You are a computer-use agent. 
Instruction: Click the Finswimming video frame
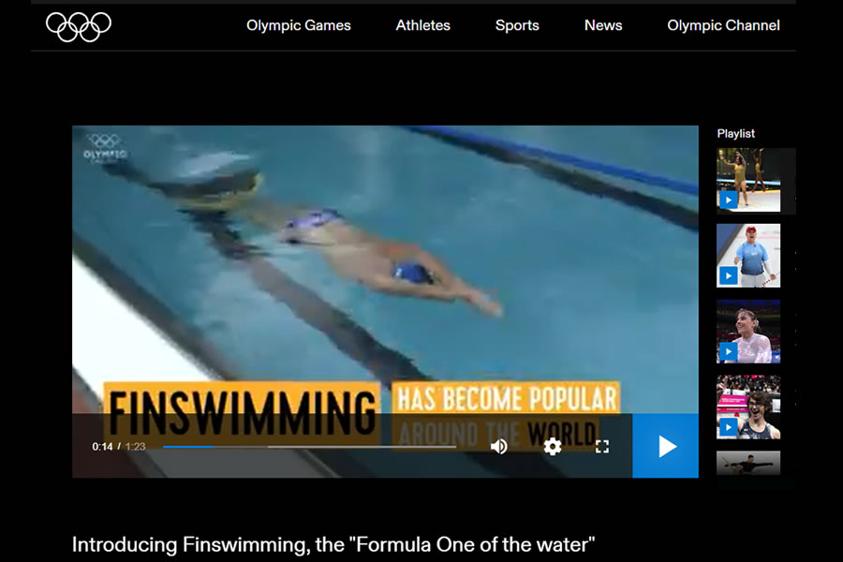(385, 269)
